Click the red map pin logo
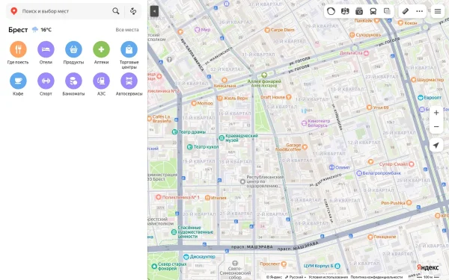This screenshot has width=449, height=280. pos(13,11)
